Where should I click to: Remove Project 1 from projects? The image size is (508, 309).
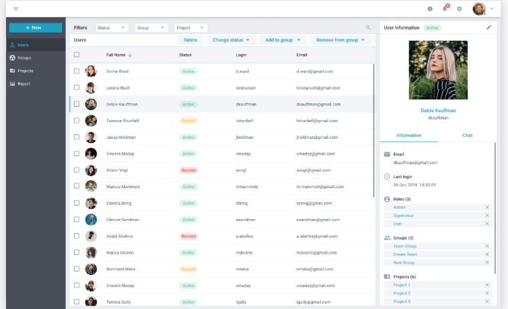(487, 285)
